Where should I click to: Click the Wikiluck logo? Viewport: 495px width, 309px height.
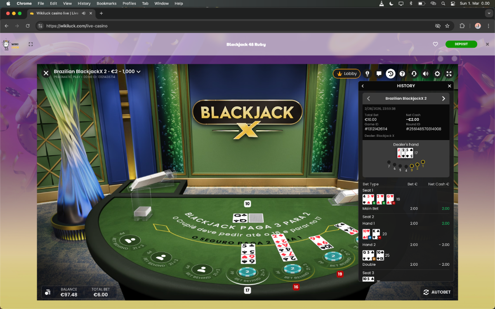[11, 44]
